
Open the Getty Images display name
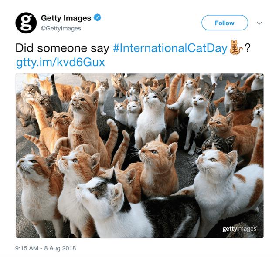click(66, 18)
